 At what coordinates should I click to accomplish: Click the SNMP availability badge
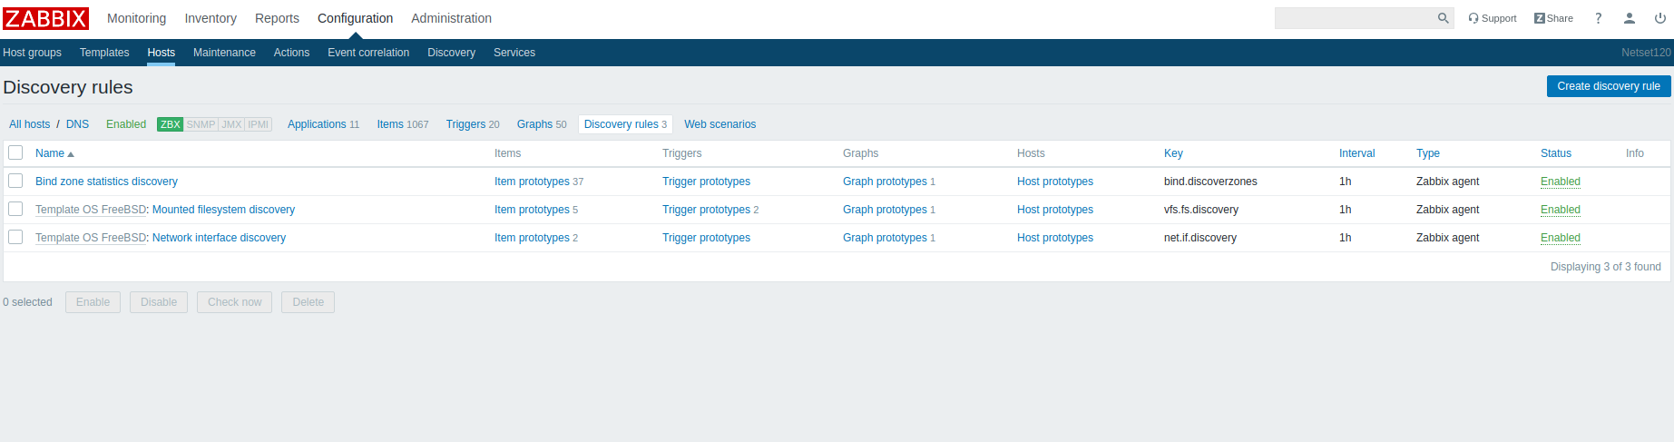[x=201, y=124]
